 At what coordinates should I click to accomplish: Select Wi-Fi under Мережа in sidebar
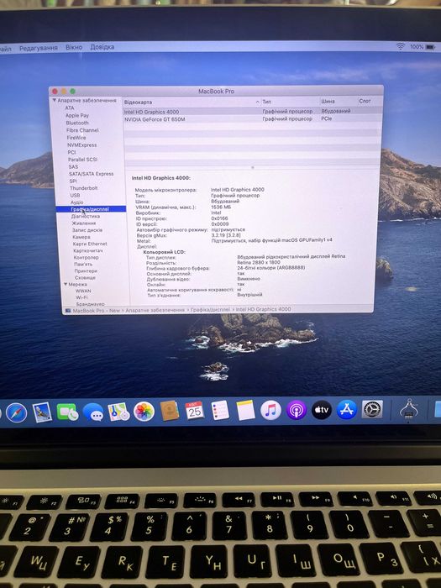tap(81, 297)
